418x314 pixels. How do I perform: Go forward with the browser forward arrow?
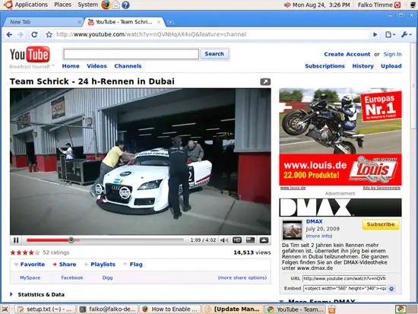(x=21, y=35)
